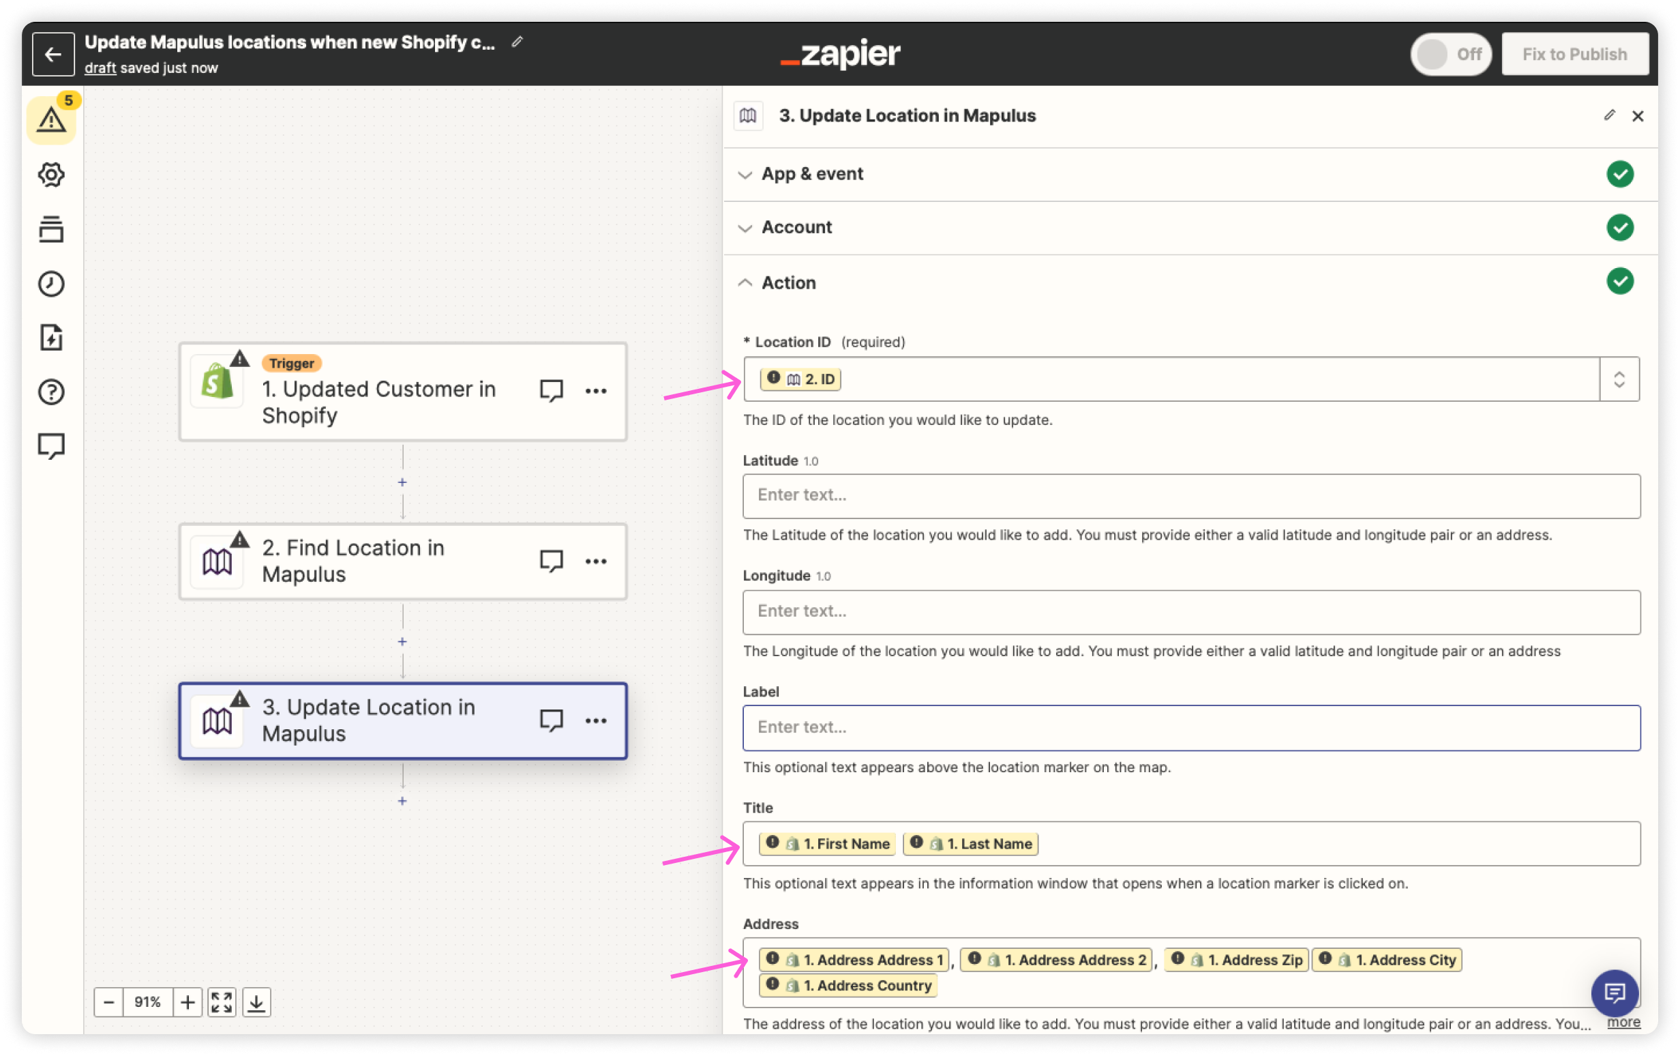Click into the Label input field
The width and height of the screenshot is (1680, 1056).
pos(1191,727)
